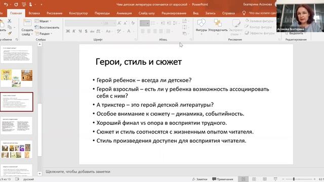Open Заливка фигуры shape fill
Image resolution: width=324 pixels, height=182 pixels.
pos(260,21)
